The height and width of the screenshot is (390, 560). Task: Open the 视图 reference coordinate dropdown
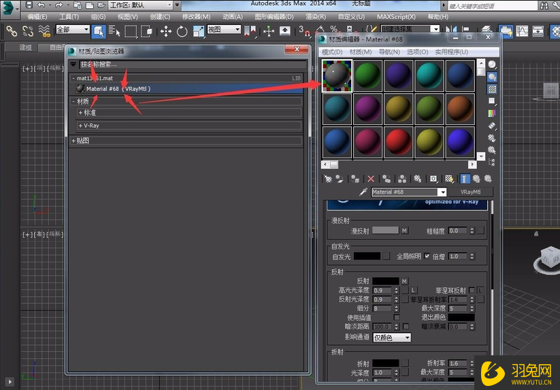pyautogui.click(x=224, y=30)
